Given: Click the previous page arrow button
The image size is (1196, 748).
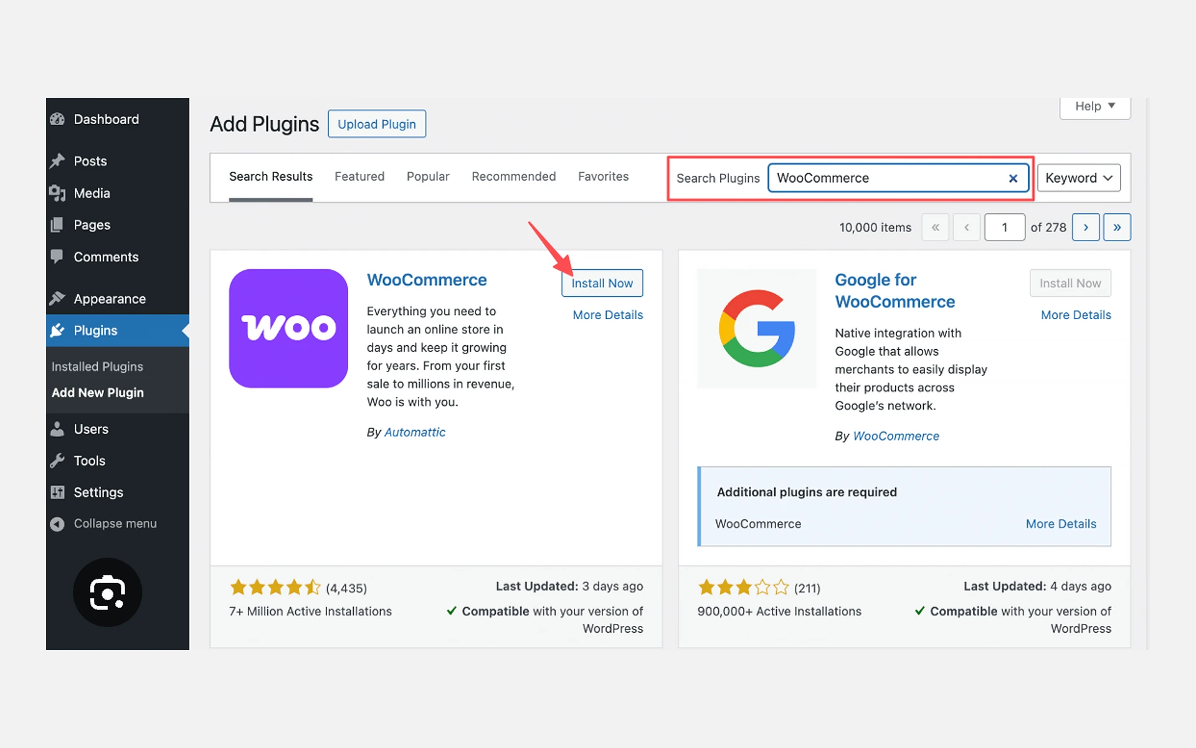Looking at the screenshot, I should pos(967,228).
